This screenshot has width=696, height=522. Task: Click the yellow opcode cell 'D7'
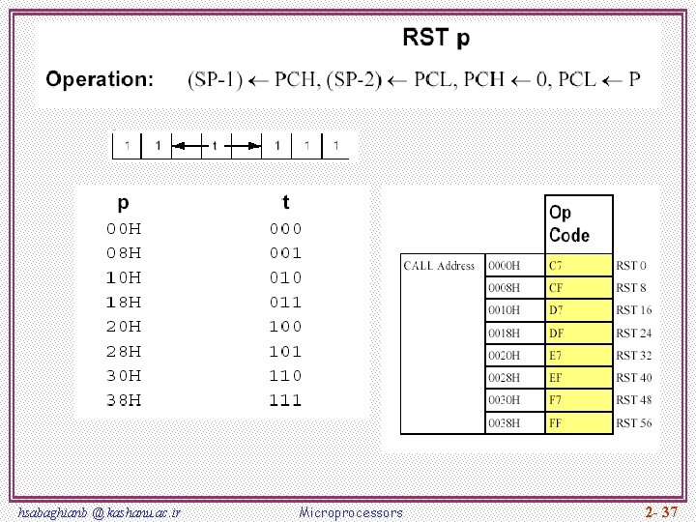579,310
